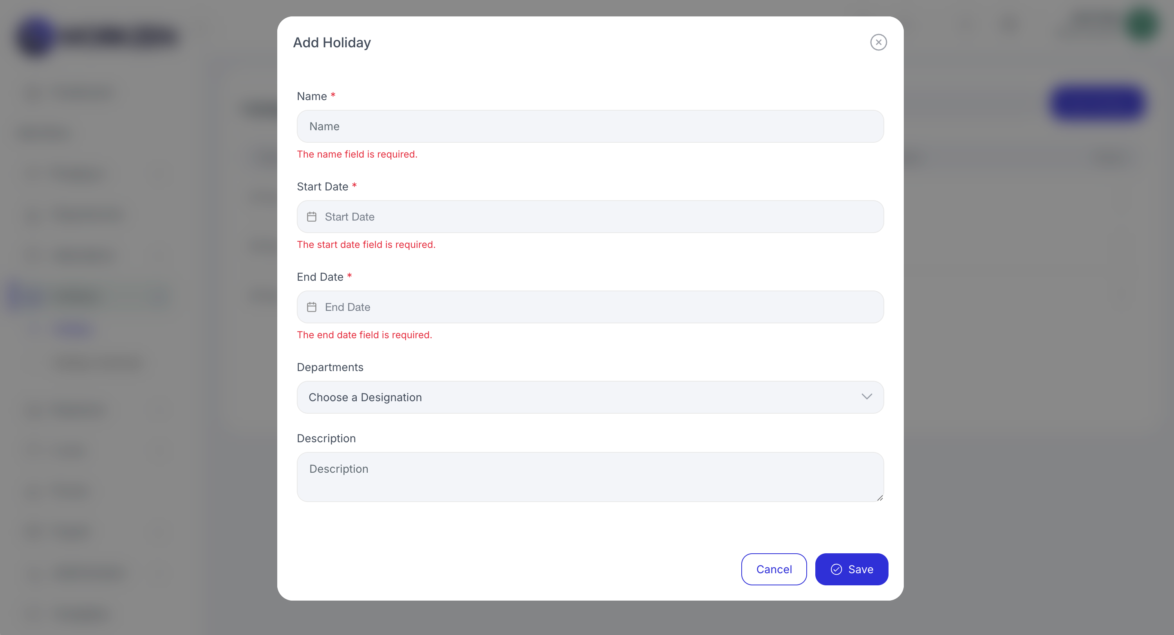Close the Add Holiday dialog with X icon
This screenshot has width=1174, height=635.
[878, 42]
